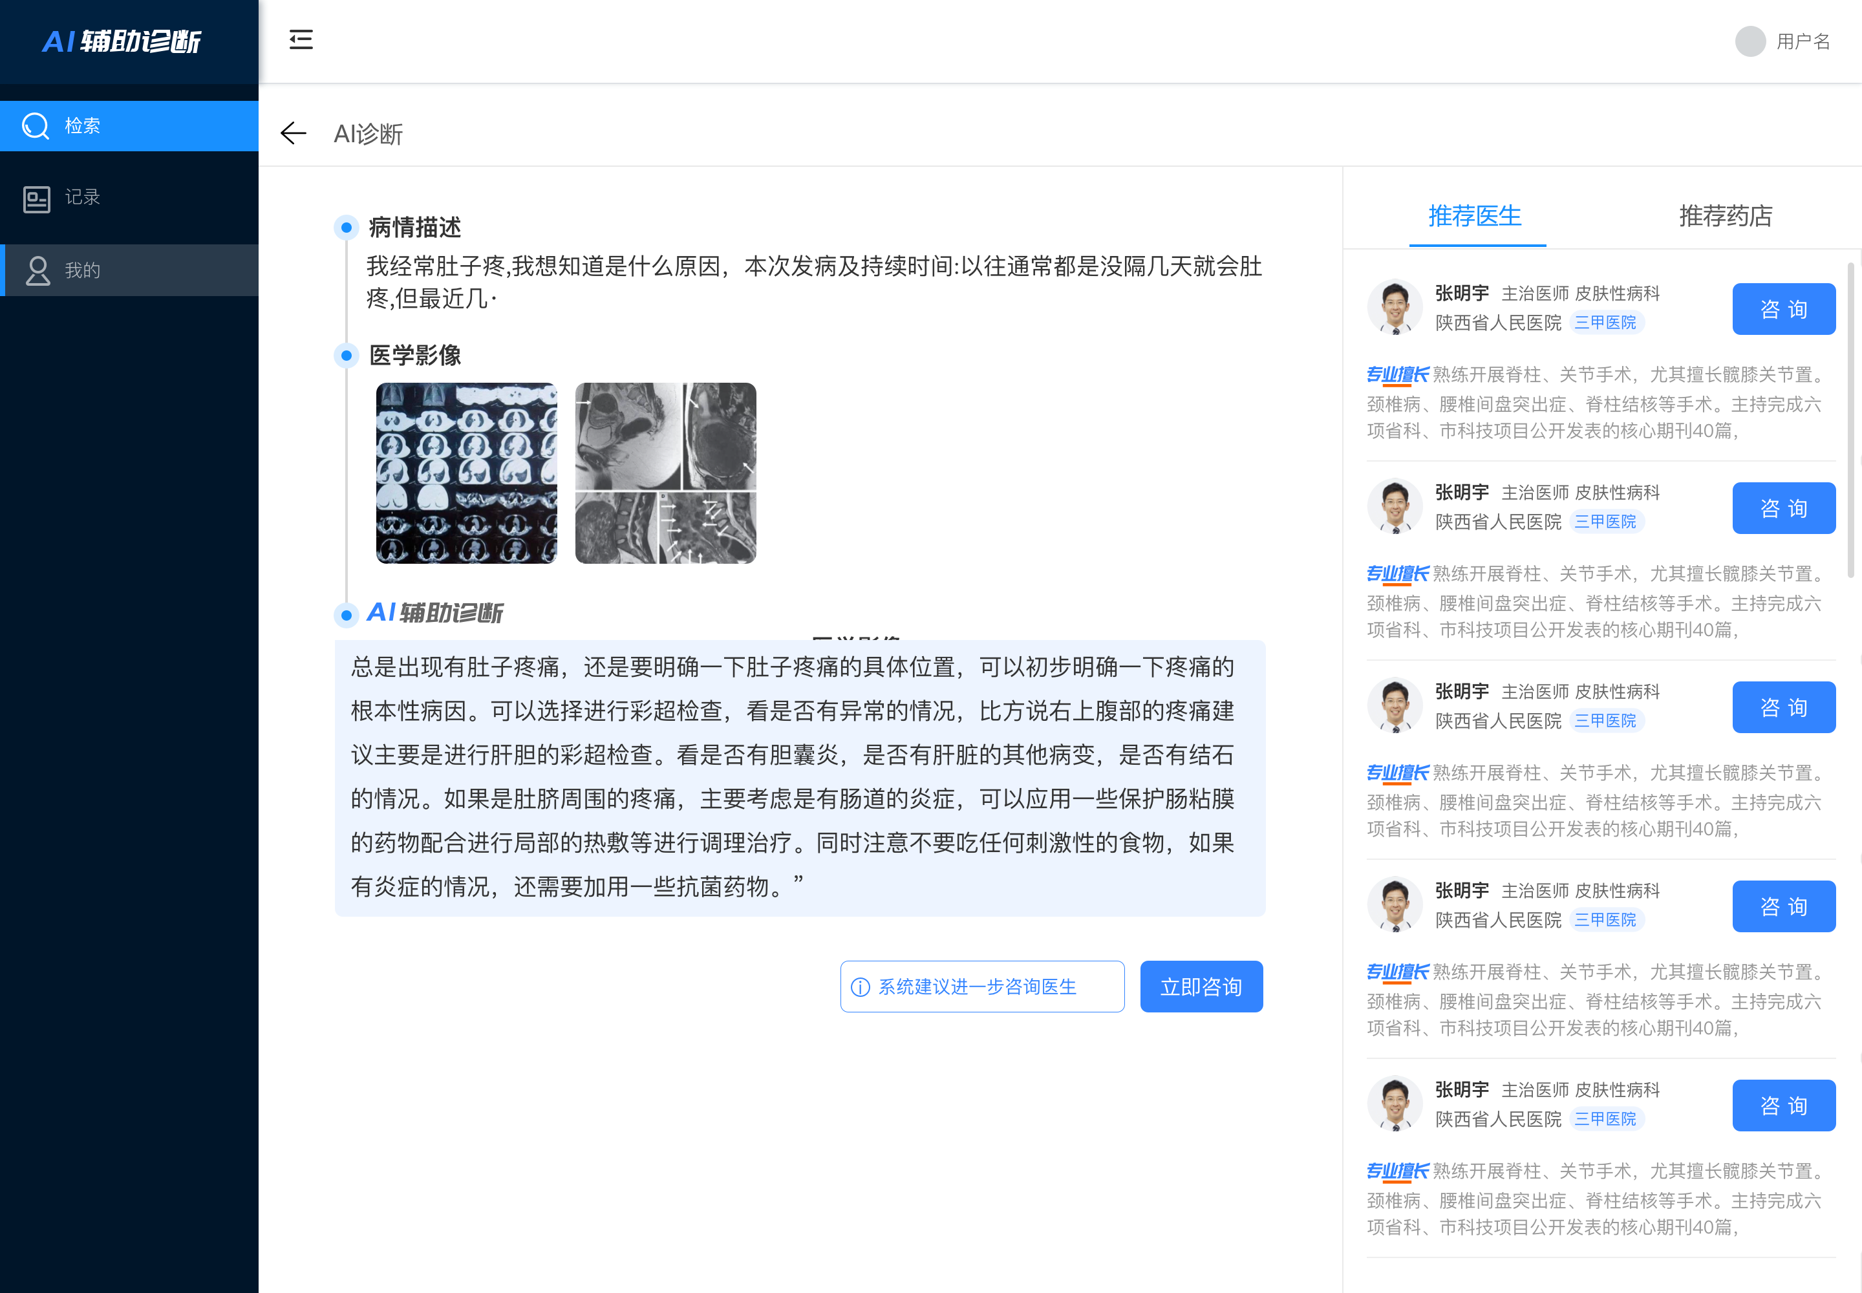The height and width of the screenshot is (1293, 1862).
Task: Click the doctor list vertical scrollbar
Action: click(x=1850, y=420)
